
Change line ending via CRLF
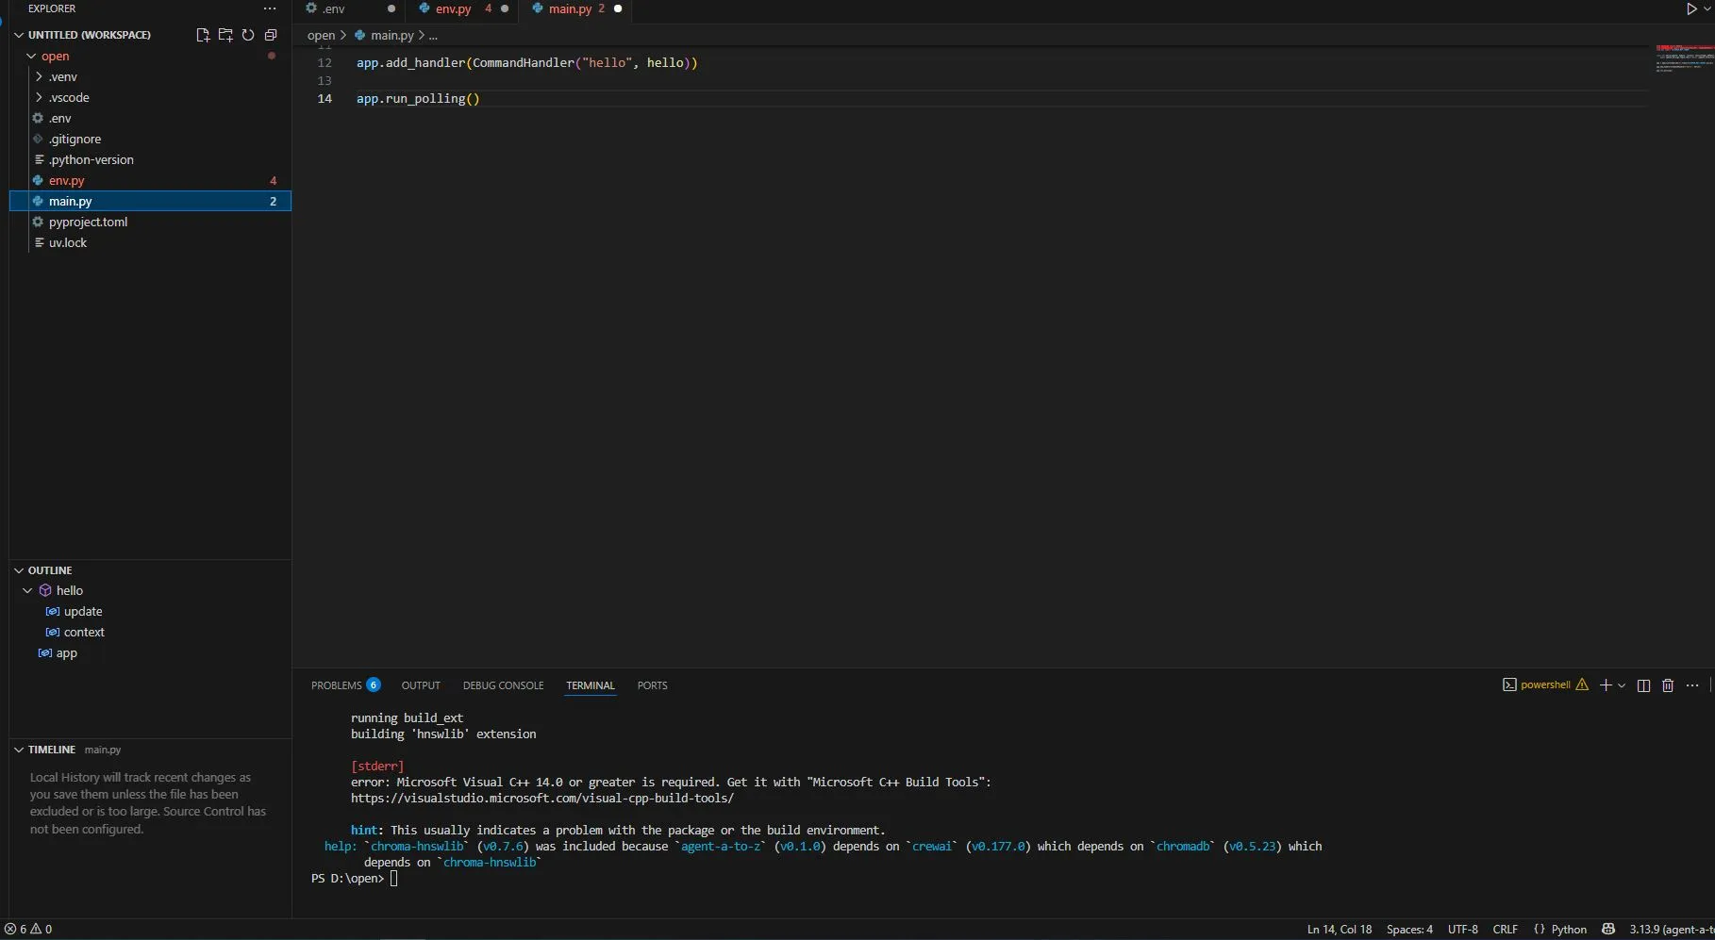click(x=1506, y=930)
